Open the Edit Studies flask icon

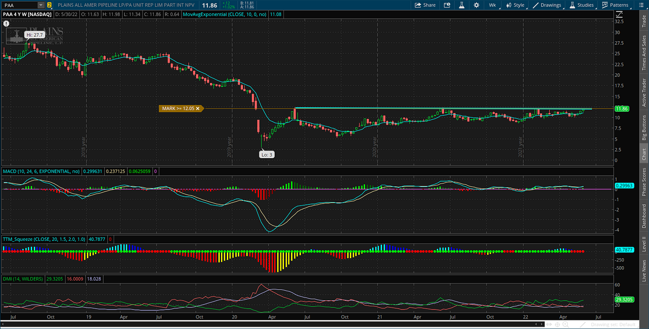coord(462,5)
